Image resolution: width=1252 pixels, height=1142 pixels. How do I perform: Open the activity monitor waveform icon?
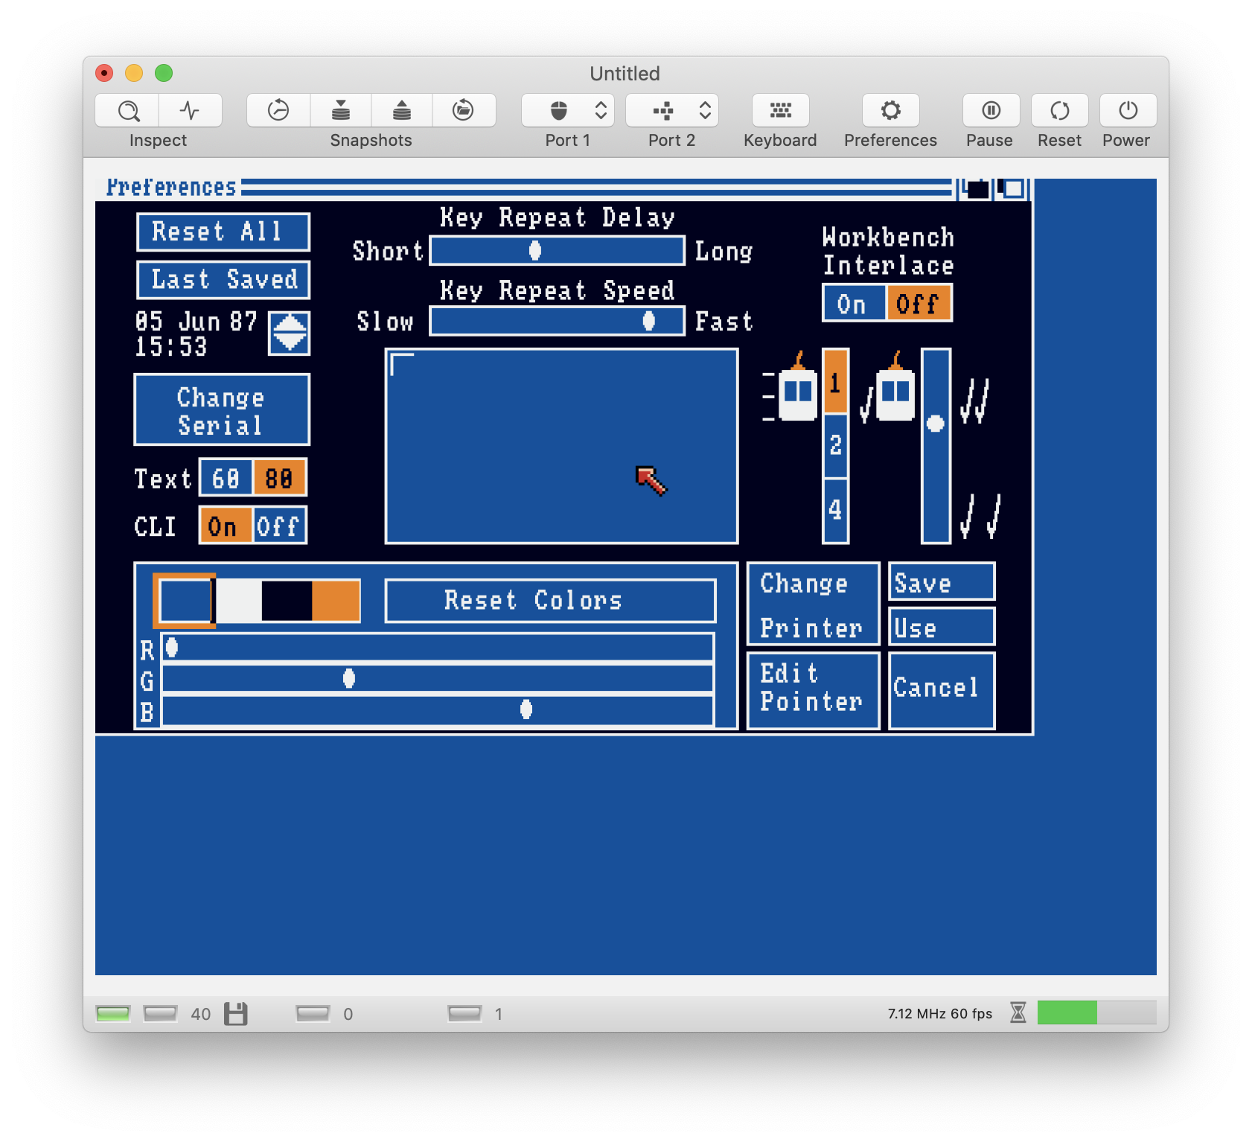tap(190, 111)
